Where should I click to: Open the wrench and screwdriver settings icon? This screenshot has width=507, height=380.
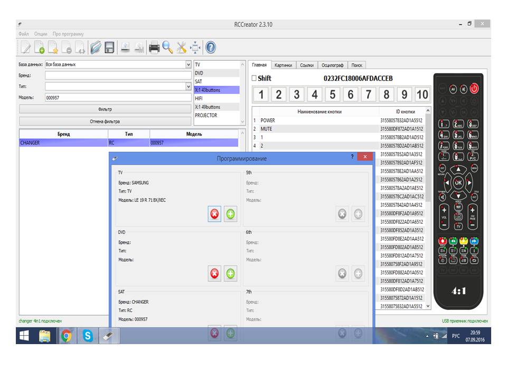coord(182,48)
